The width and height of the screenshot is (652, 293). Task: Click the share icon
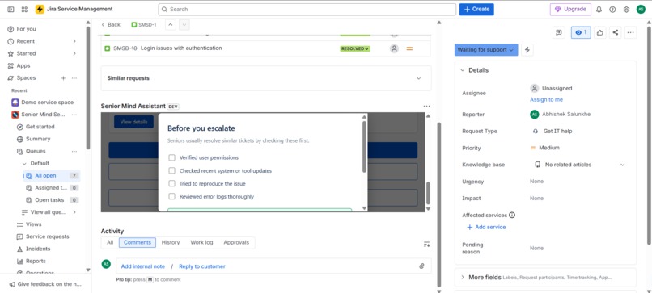click(616, 32)
